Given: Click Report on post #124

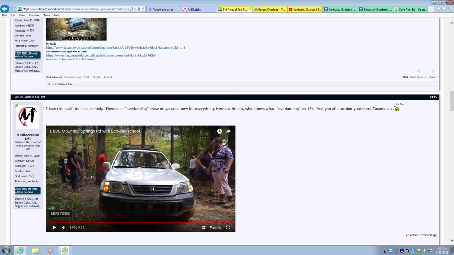Looking at the screenshot, I should (x=108, y=77).
